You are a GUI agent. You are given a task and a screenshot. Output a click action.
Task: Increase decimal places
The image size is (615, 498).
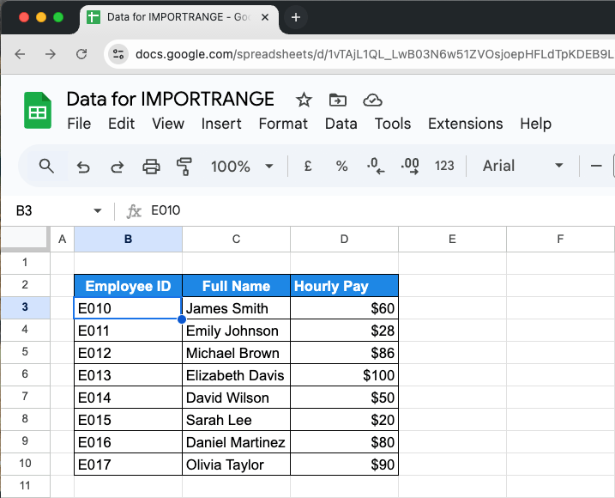click(410, 166)
